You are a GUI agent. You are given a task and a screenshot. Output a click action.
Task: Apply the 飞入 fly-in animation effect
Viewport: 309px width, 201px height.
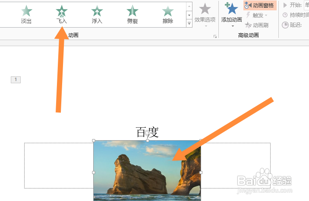(x=61, y=14)
